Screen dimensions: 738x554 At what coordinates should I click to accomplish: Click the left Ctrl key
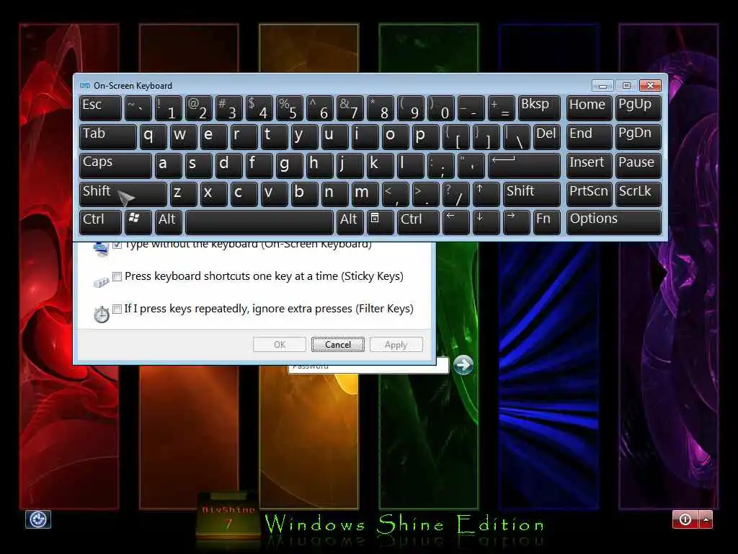tap(100, 221)
